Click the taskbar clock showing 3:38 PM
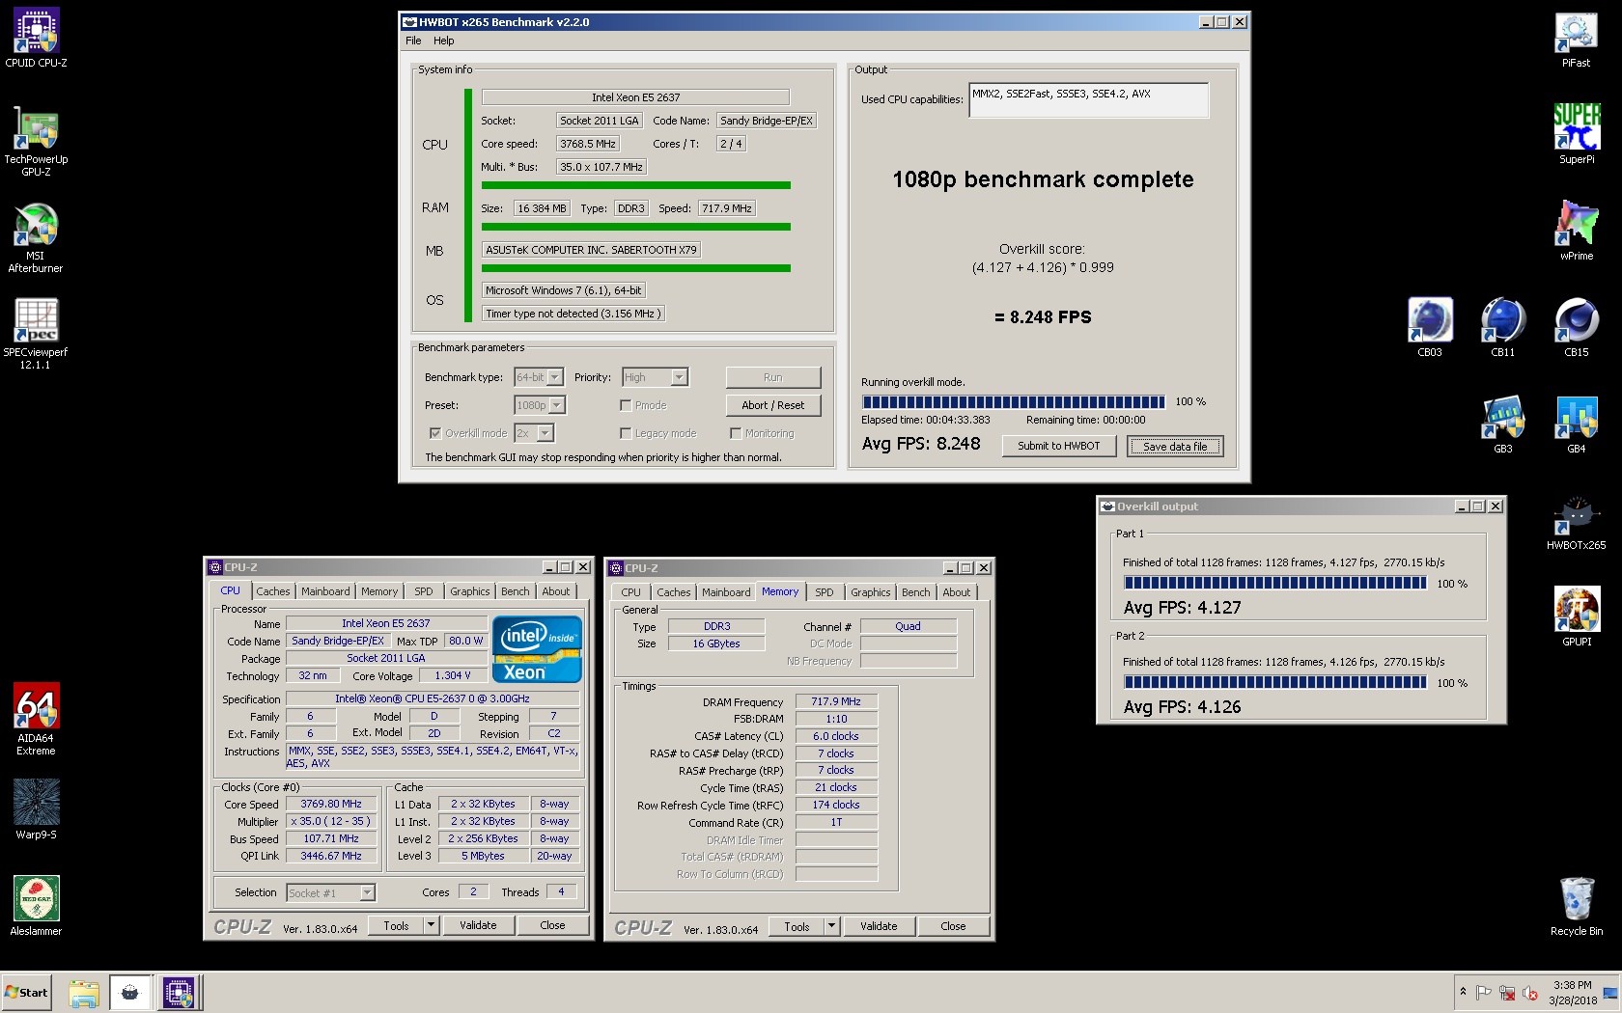The width and height of the screenshot is (1622, 1013). click(1573, 993)
